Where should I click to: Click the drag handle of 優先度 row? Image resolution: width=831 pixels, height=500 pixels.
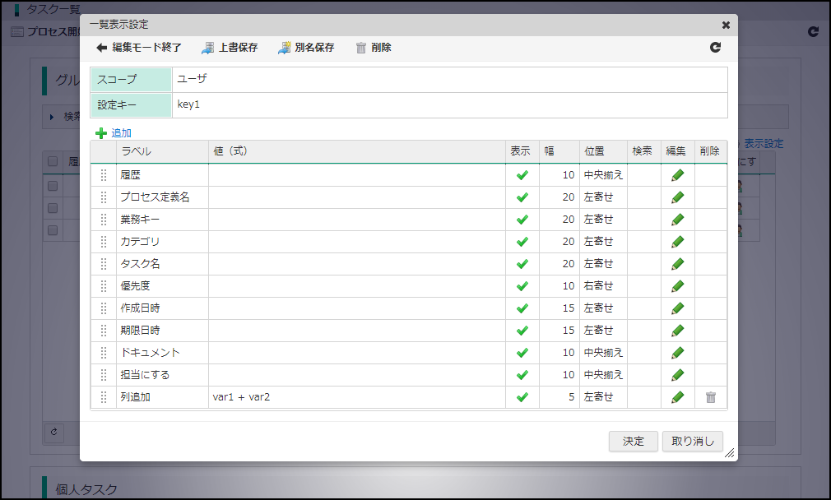tap(104, 286)
